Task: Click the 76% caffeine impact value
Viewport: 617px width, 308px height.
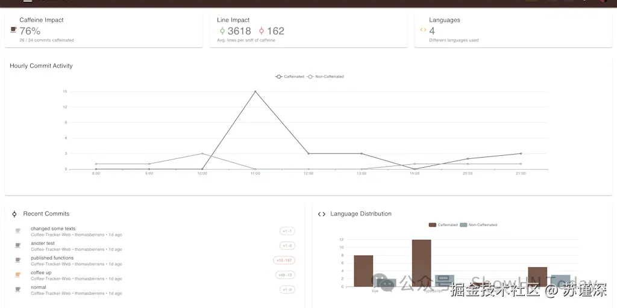Action: [x=30, y=31]
